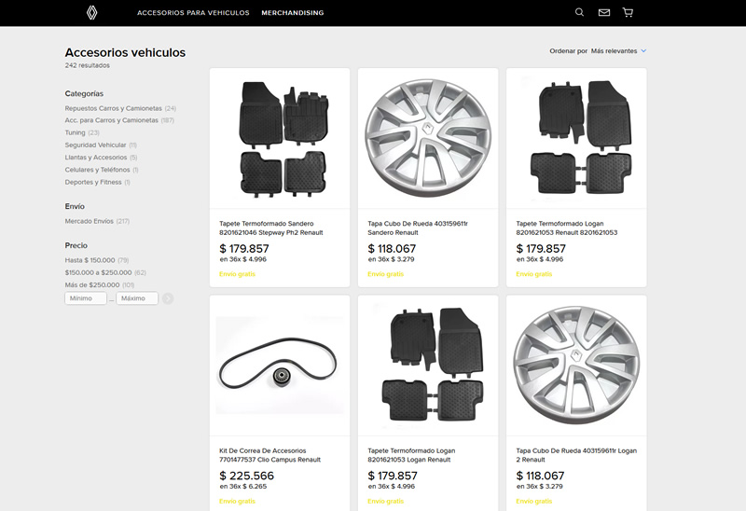Click title Tapa Cubo De Rueda Sandero Renault
This screenshot has height=511, width=746.
pyautogui.click(x=418, y=228)
